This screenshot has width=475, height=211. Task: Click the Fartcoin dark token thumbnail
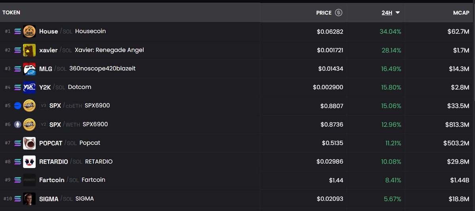pos(29,180)
